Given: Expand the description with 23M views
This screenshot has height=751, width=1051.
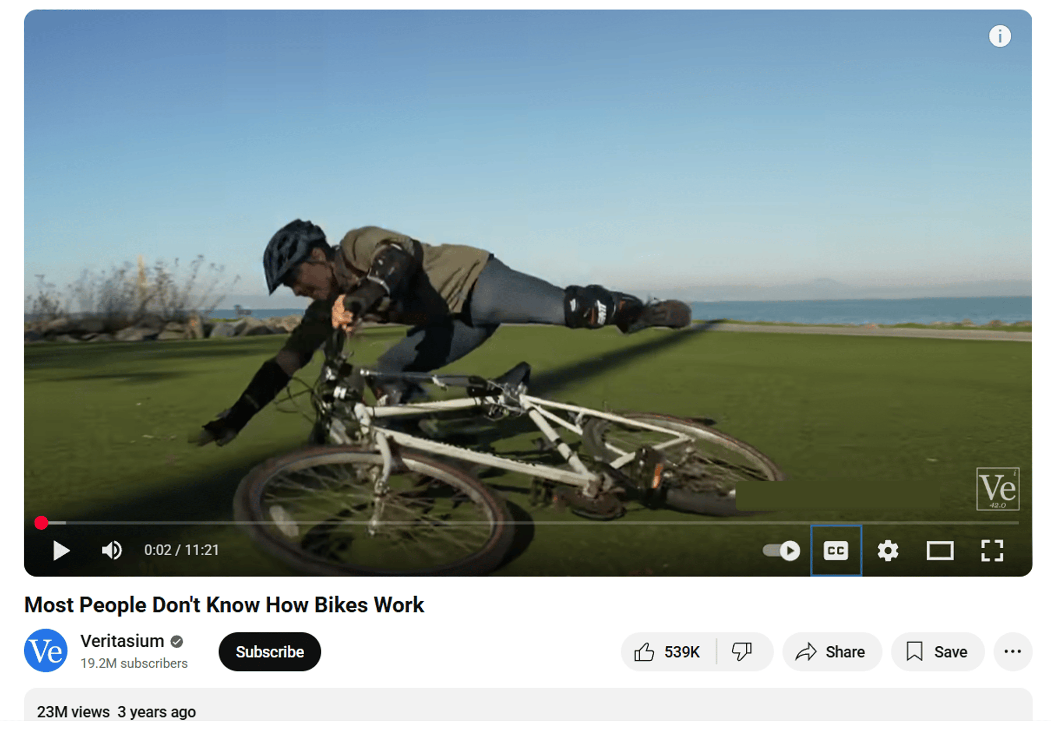Looking at the screenshot, I should 528,704.
